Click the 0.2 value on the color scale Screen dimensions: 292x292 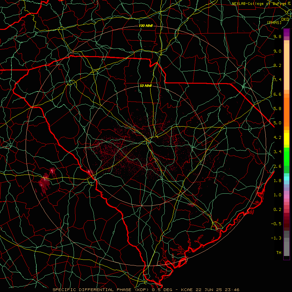(277, 210)
